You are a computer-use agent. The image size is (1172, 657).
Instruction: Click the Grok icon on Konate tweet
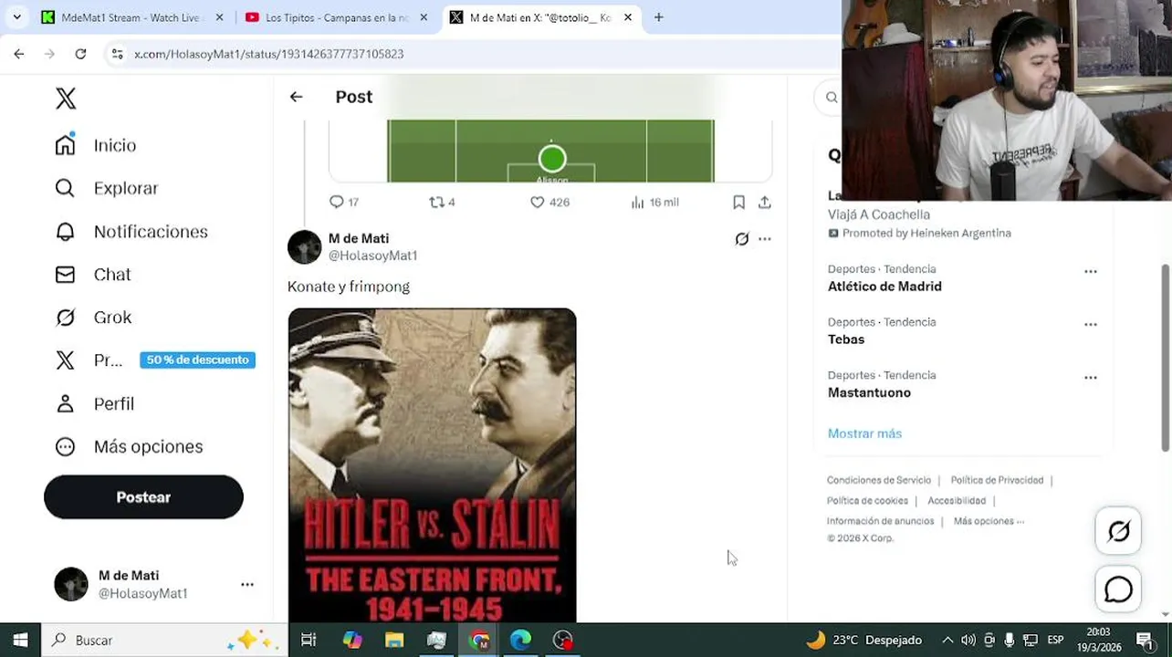pyautogui.click(x=742, y=239)
